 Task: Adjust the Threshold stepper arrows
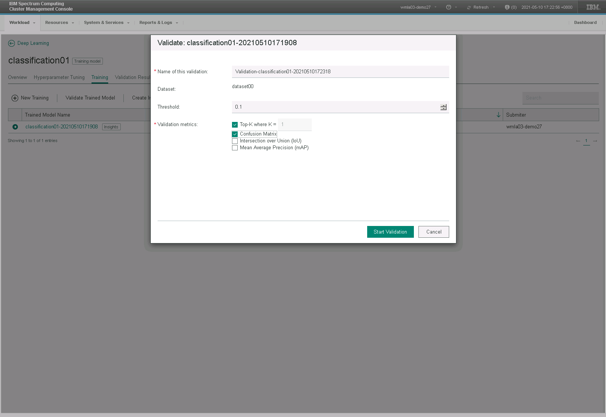point(443,107)
